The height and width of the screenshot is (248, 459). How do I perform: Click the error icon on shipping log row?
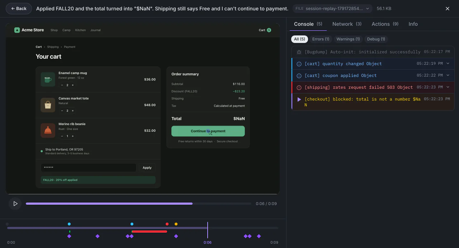(299, 88)
